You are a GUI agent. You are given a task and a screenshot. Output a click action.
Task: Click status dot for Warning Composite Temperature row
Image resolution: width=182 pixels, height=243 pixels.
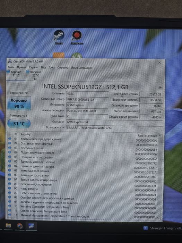pos(10,206)
